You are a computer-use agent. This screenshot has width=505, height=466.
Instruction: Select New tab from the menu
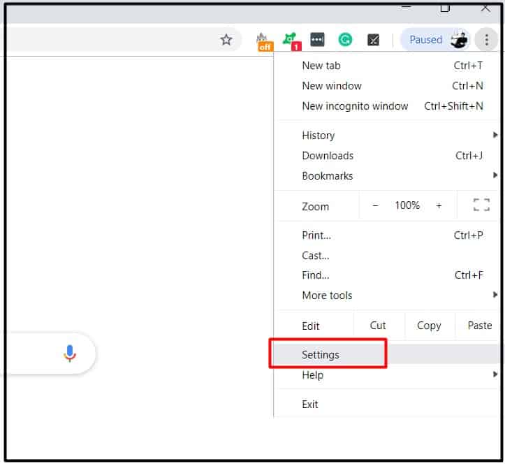click(x=386, y=66)
